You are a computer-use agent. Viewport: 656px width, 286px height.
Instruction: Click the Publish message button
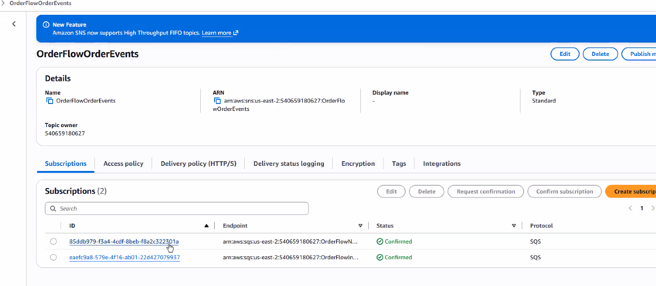(x=639, y=54)
